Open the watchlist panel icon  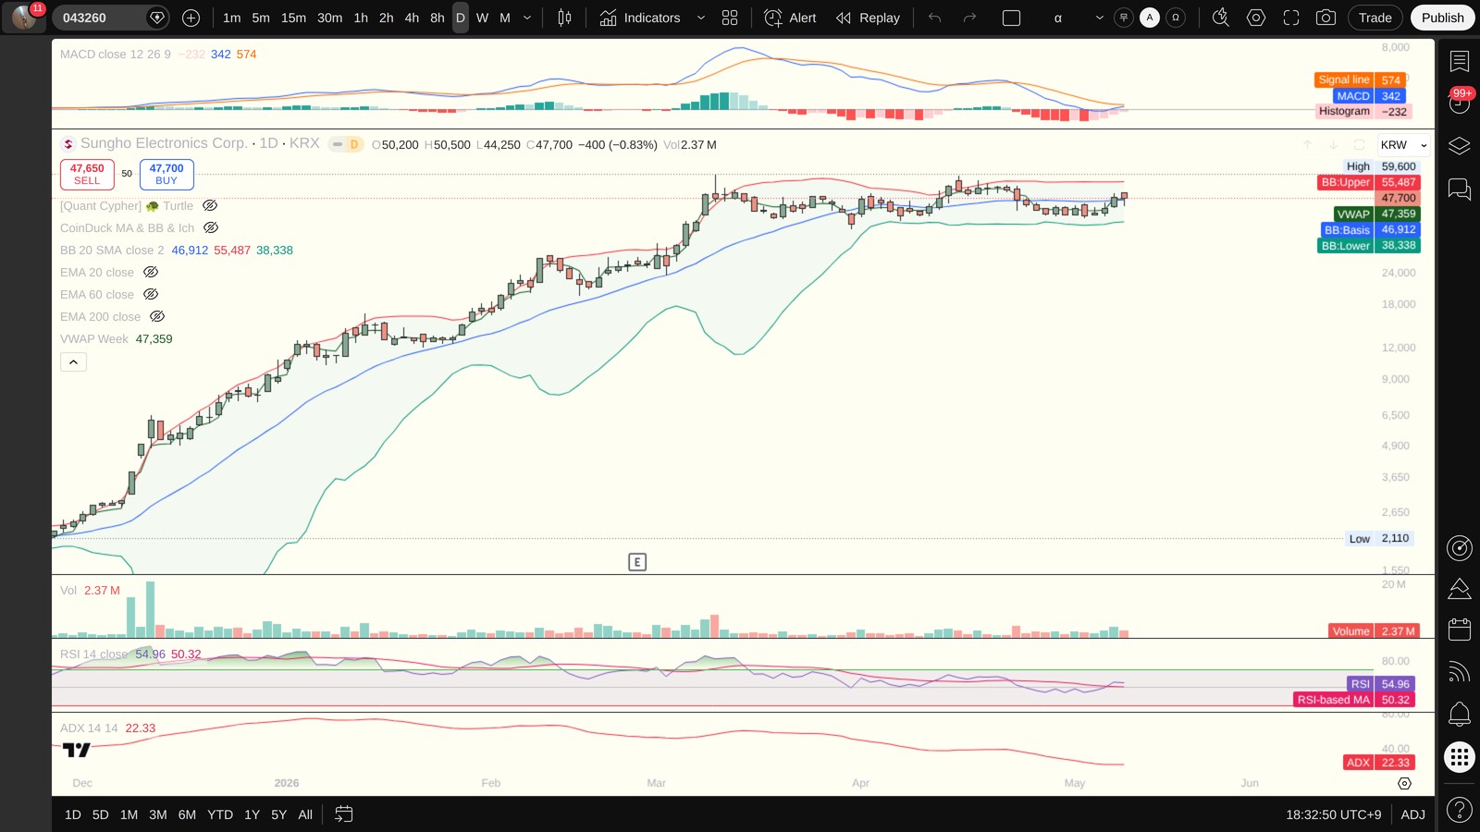[x=1460, y=62]
